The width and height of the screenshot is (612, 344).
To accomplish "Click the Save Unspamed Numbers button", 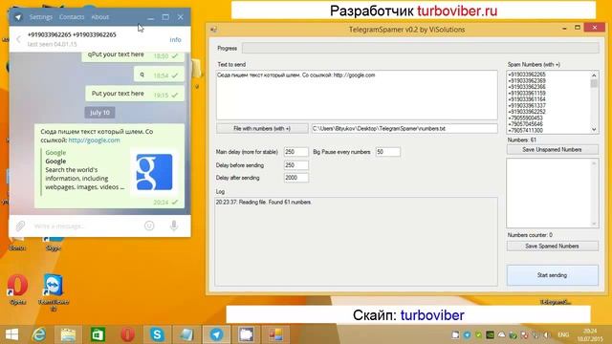I will (x=552, y=149).
